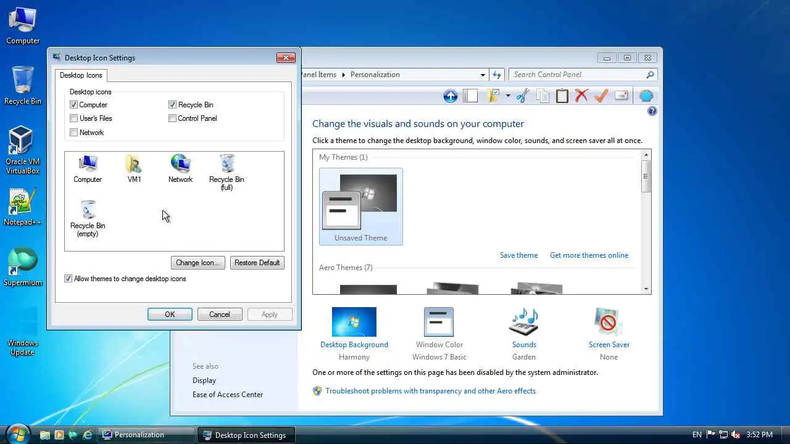Uncheck the Computer desktop icon checkbox
The width and height of the screenshot is (790, 444).
(x=74, y=105)
